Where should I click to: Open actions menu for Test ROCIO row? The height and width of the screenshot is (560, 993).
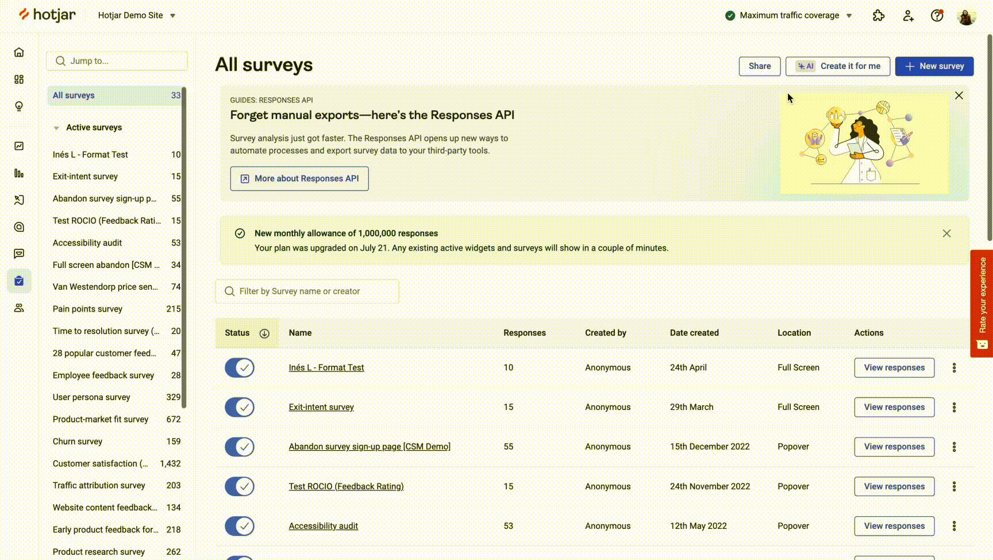pos(954,486)
